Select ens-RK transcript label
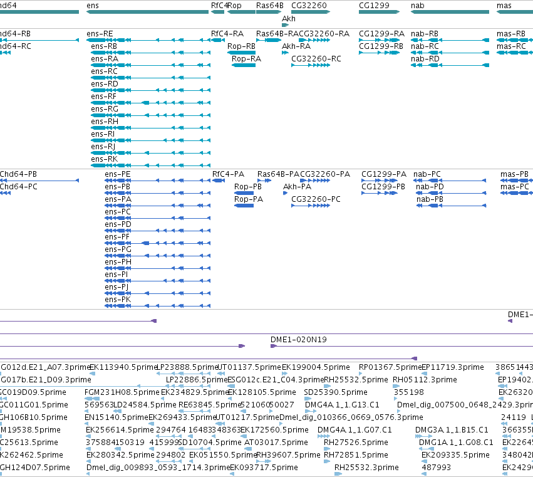 tap(105, 159)
